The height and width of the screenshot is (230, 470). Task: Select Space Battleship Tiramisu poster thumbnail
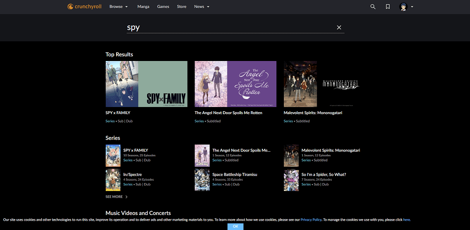pyautogui.click(x=202, y=180)
